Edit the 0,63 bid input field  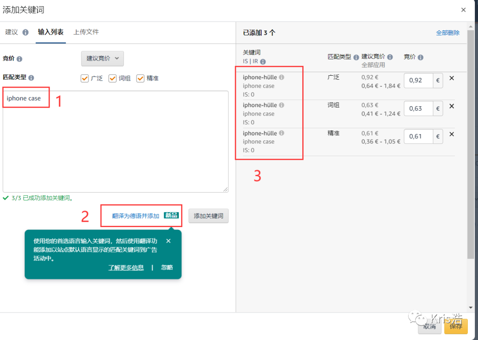point(418,108)
